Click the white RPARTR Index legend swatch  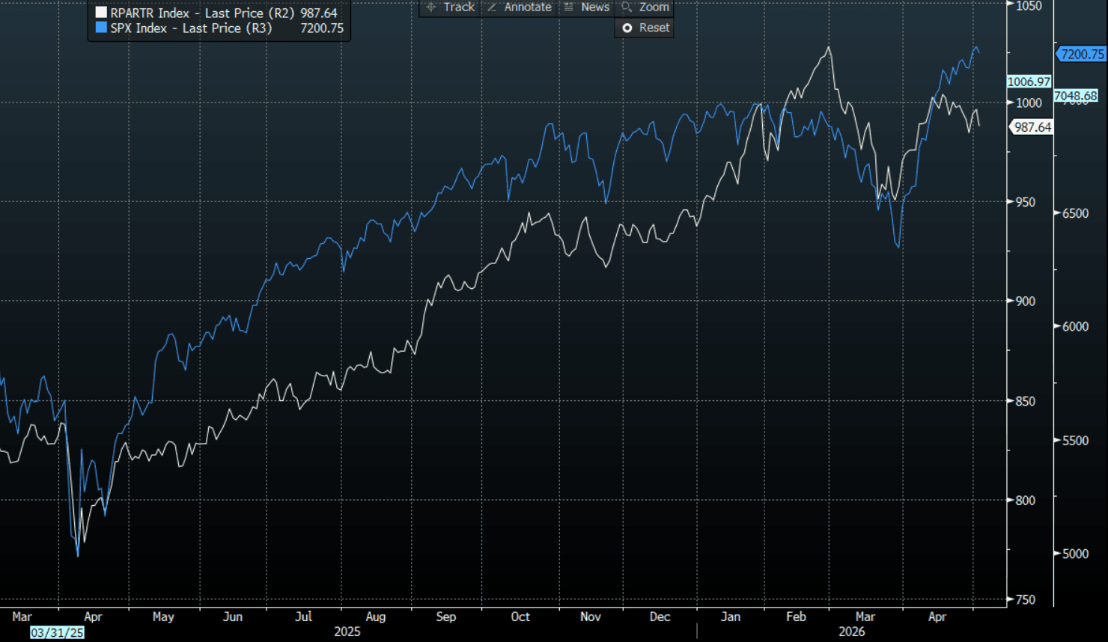tap(101, 13)
